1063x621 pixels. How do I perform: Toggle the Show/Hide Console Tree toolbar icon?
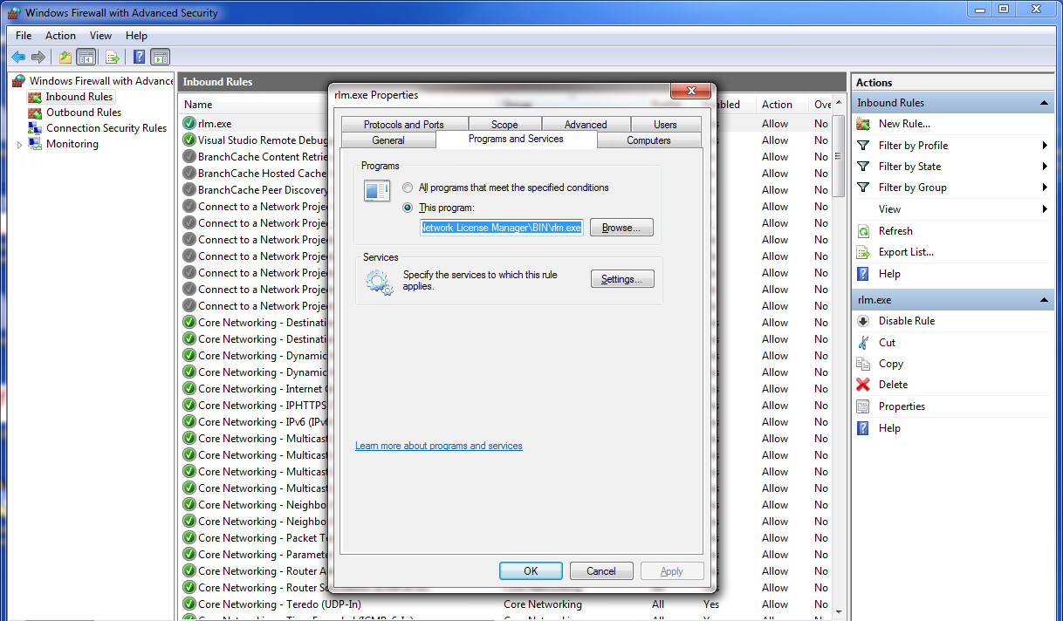86,58
